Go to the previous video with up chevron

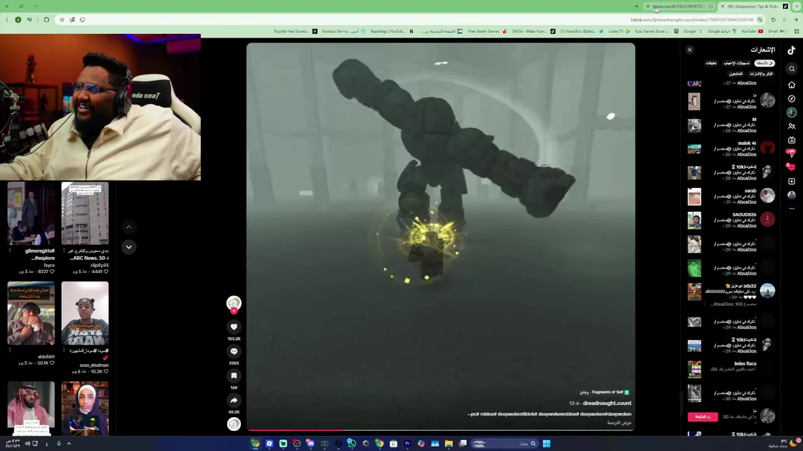click(129, 227)
